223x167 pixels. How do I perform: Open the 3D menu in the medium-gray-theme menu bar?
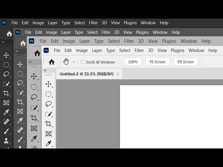(x=141, y=41)
